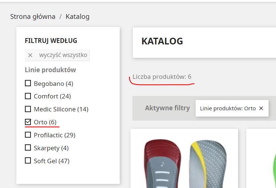This screenshot has height=188, width=276.
Task: Tick the Medic Silicone checkbox
Action: [28, 109]
